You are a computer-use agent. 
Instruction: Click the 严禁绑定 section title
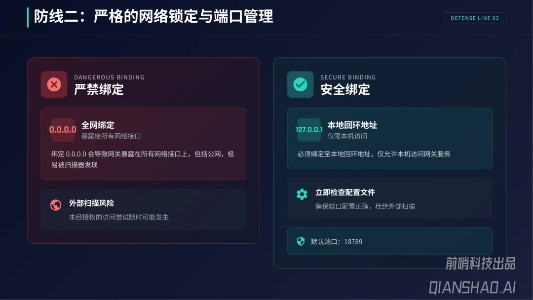point(99,90)
